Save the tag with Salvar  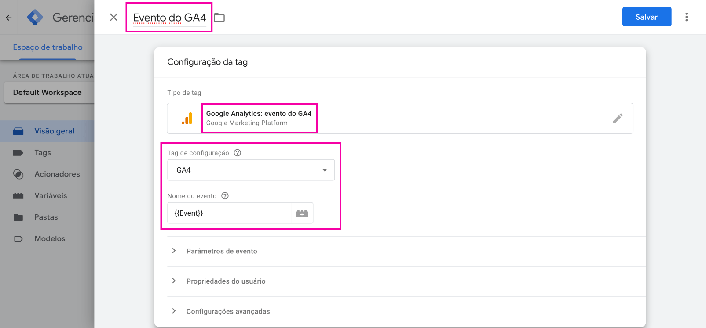pyautogui.click(x=647, y=17)
